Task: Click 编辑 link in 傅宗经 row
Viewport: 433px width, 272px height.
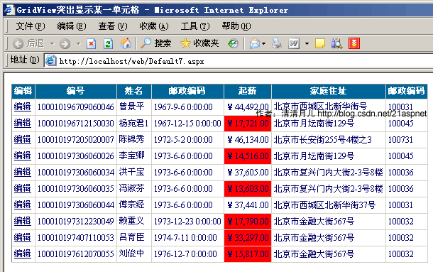Action: 23,205
